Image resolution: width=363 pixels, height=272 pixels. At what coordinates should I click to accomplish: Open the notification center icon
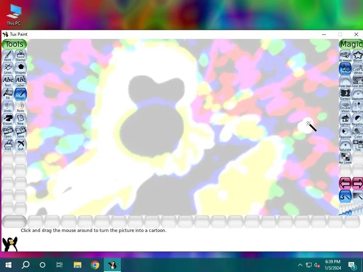(x=352, y=265)
